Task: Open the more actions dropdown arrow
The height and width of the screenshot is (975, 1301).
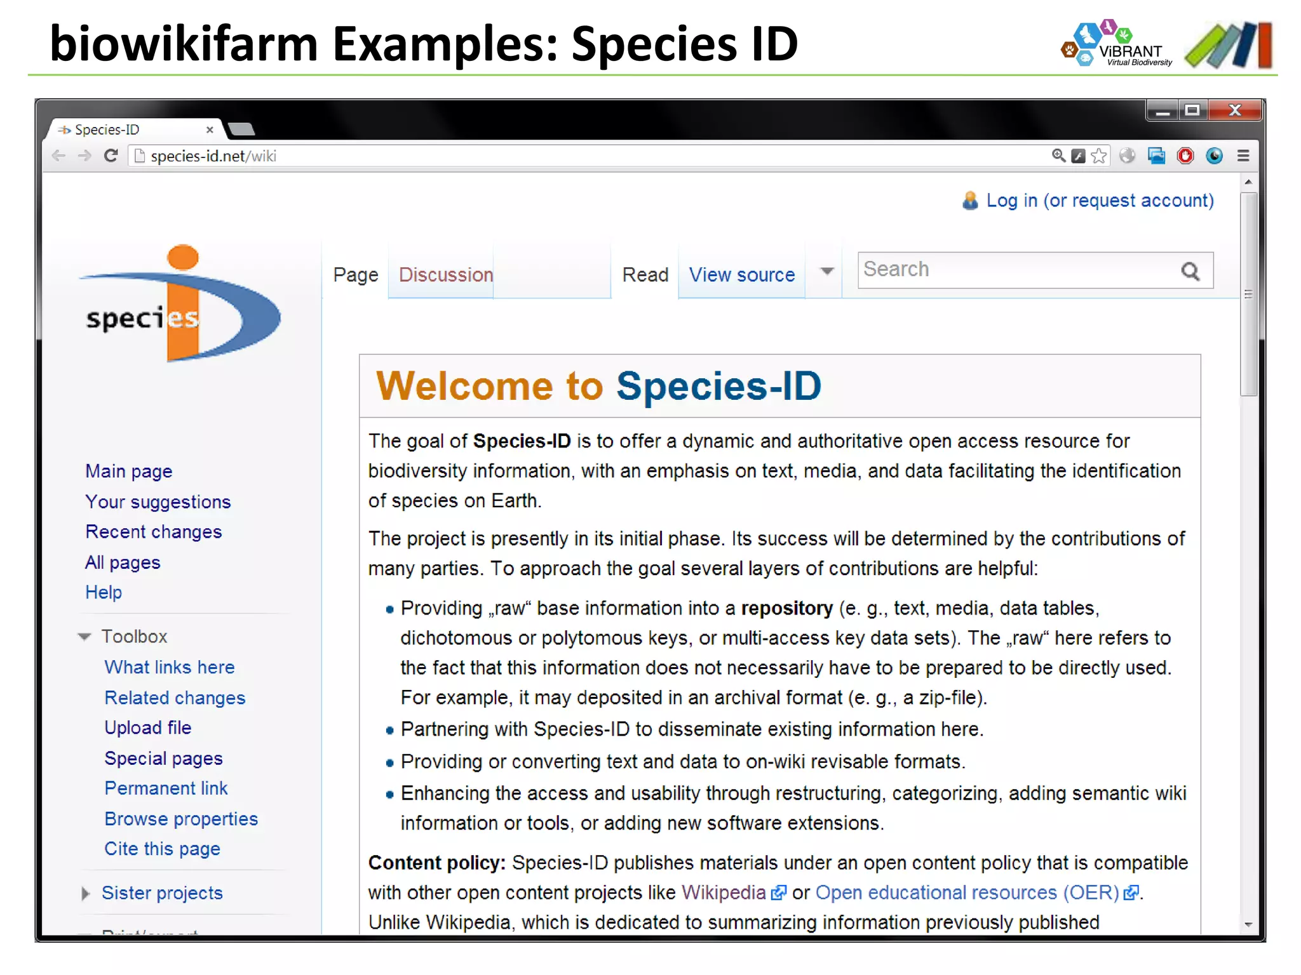Action: [826, 272]
